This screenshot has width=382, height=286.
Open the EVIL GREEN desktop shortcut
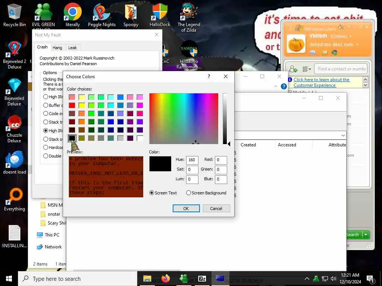click(x=43, y=15)
